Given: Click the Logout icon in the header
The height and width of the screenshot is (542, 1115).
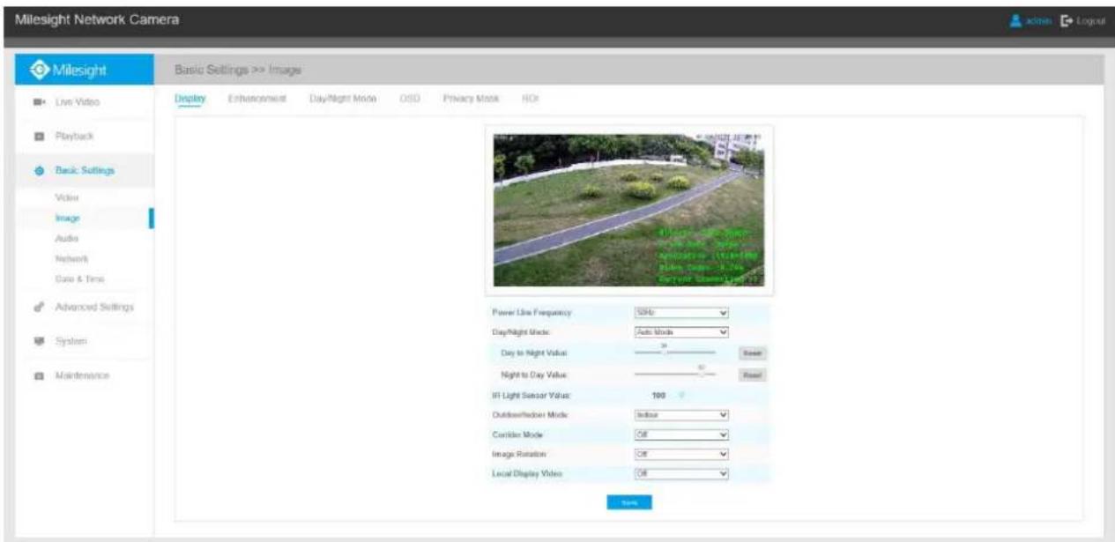Looking at the screenshot, I should pos(1067,19).
